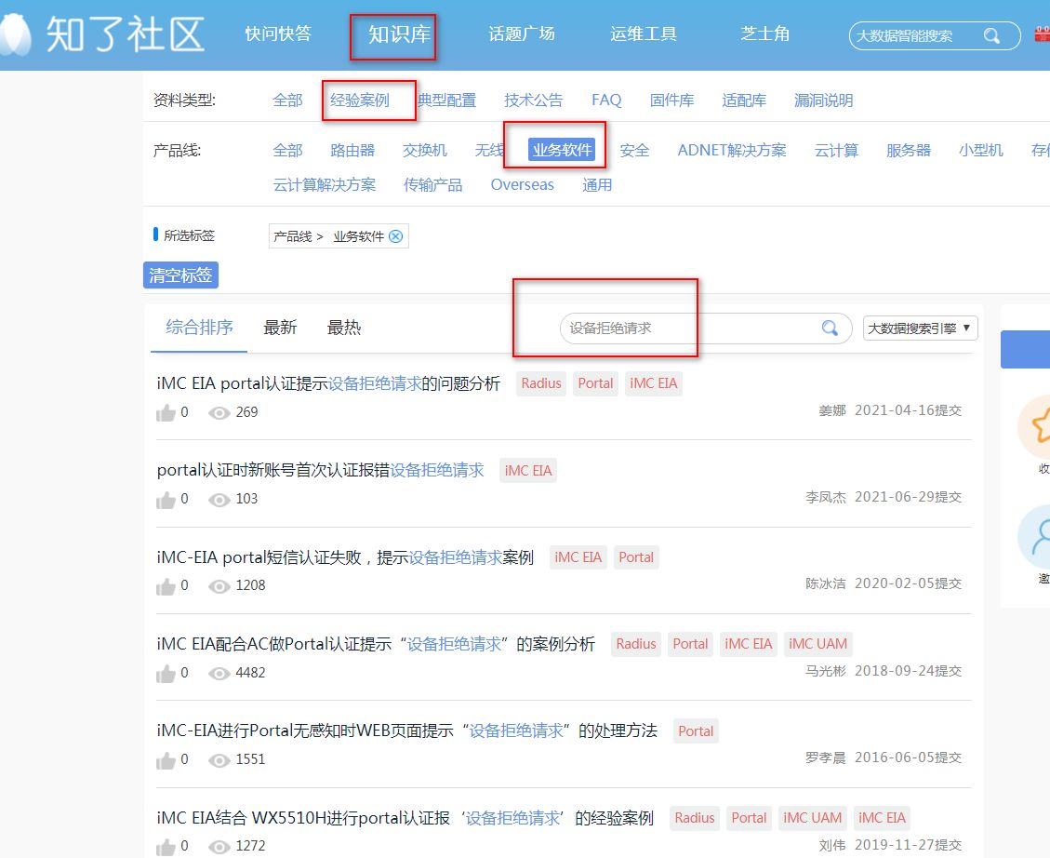Select the 典型配置 document type
1050x858 pixels.
pos(446,101)
